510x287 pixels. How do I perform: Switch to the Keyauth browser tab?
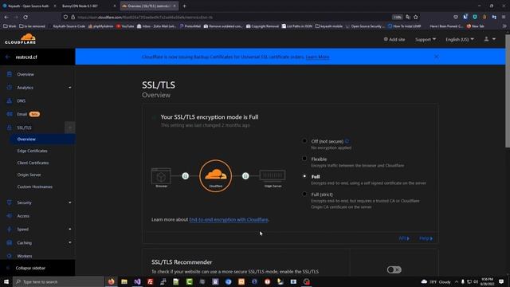pyautogui.click(x=29, y=6)
